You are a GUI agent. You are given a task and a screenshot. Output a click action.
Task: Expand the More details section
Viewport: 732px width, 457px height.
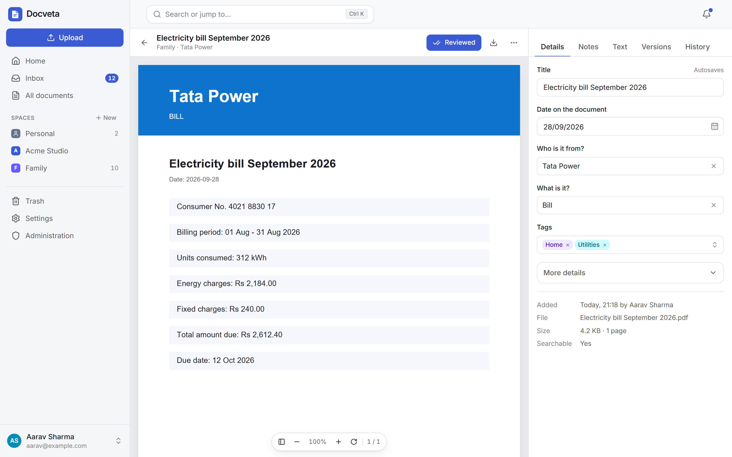click(630, 273)
